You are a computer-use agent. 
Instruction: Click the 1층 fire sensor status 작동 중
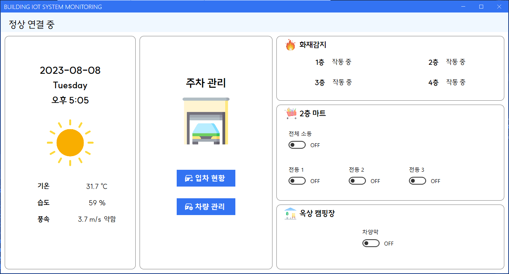point(342,62)
